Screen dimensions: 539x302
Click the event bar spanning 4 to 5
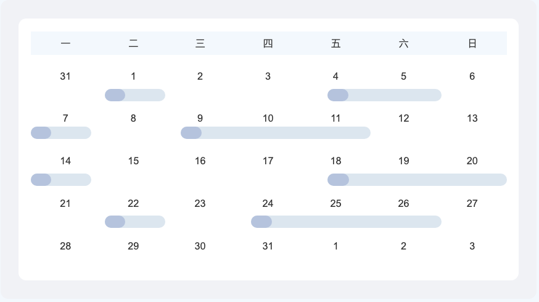[384, 95]
